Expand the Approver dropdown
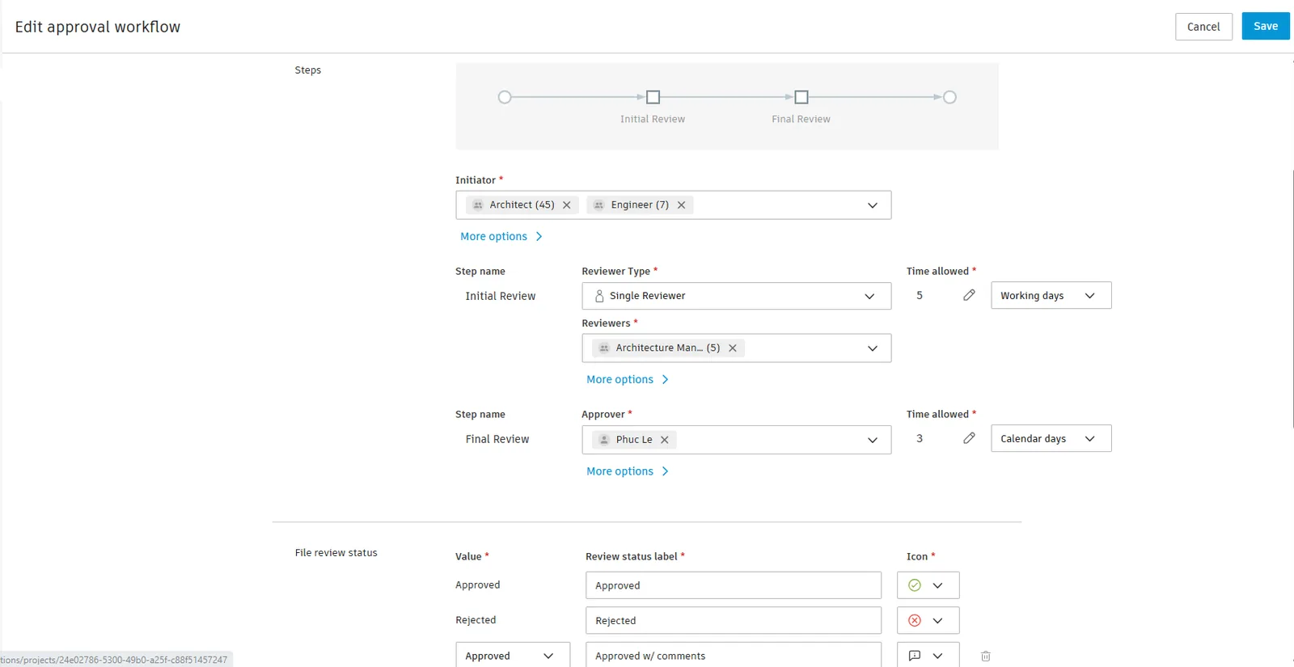Viewport: 1294px width, 667px height. [x=873, y=440]
